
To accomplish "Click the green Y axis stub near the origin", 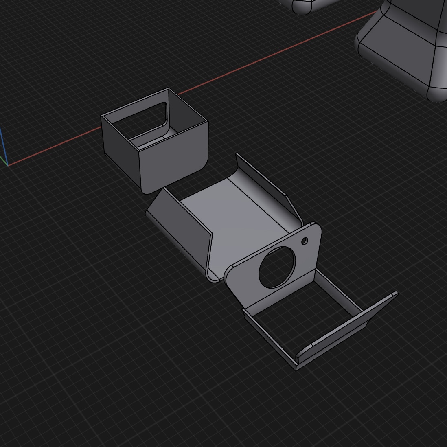I will point(4,162).
